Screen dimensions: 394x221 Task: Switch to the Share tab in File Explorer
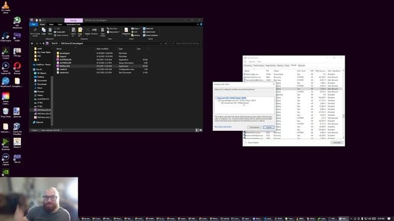click(x=51, y=25)
